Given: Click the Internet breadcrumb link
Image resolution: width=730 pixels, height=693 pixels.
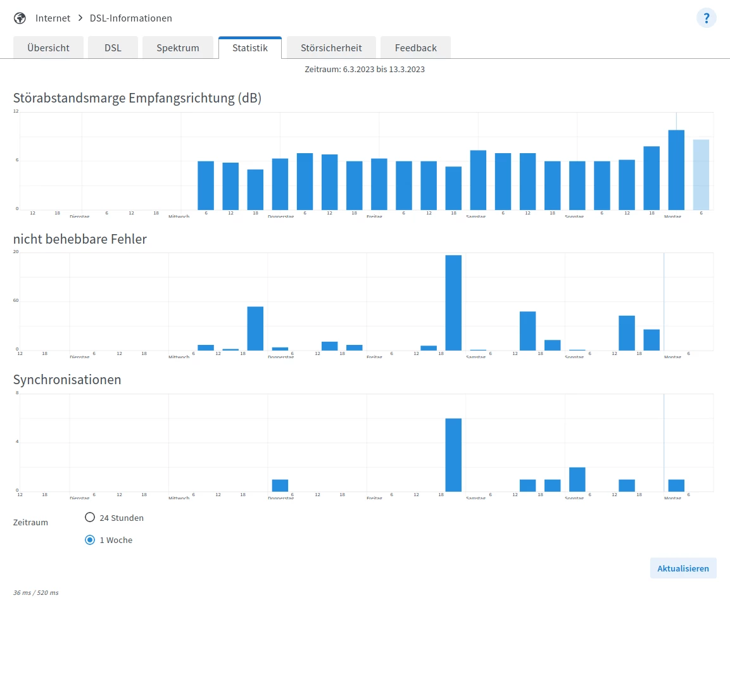Looking at the screenshot, I should (x=53, y=18).
